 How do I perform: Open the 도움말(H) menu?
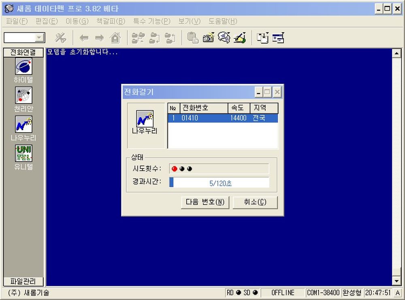[x=223, y=21]
